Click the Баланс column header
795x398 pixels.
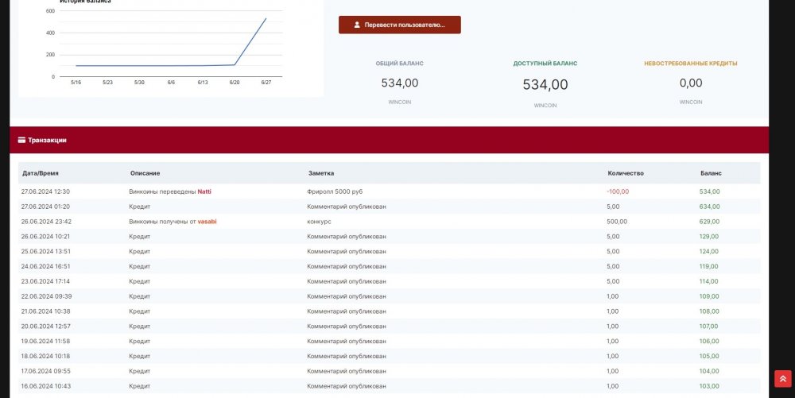[x=711, y=172]
